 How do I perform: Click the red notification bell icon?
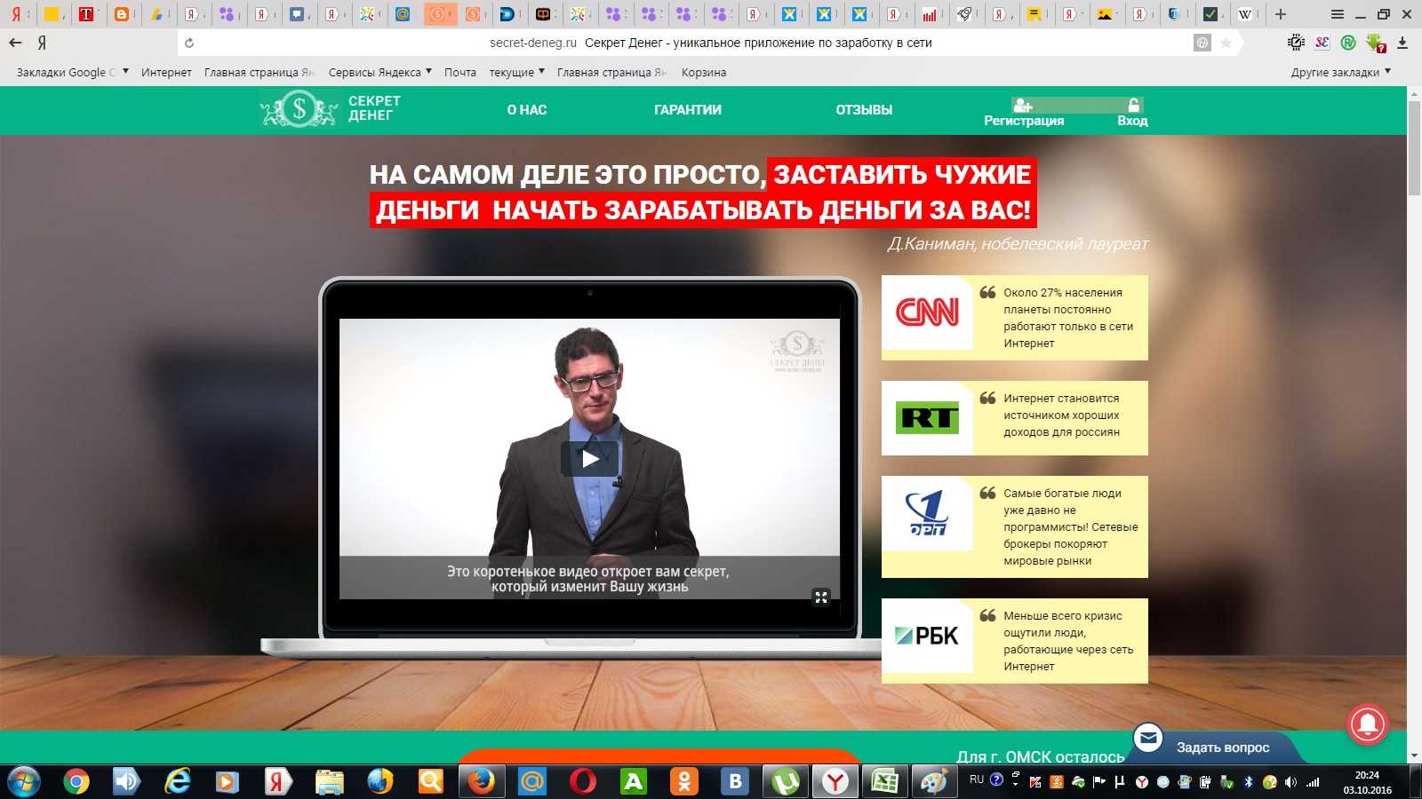coord(1367,725)
